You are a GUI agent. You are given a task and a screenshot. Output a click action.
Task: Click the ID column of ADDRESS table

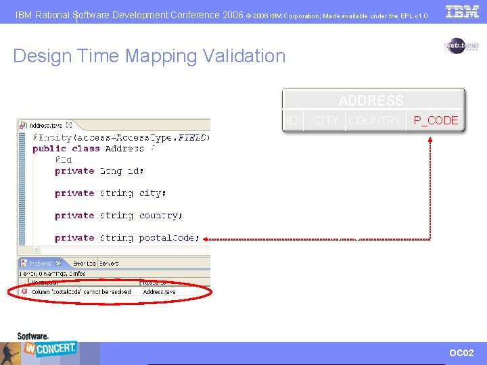[x=292, y=120]
